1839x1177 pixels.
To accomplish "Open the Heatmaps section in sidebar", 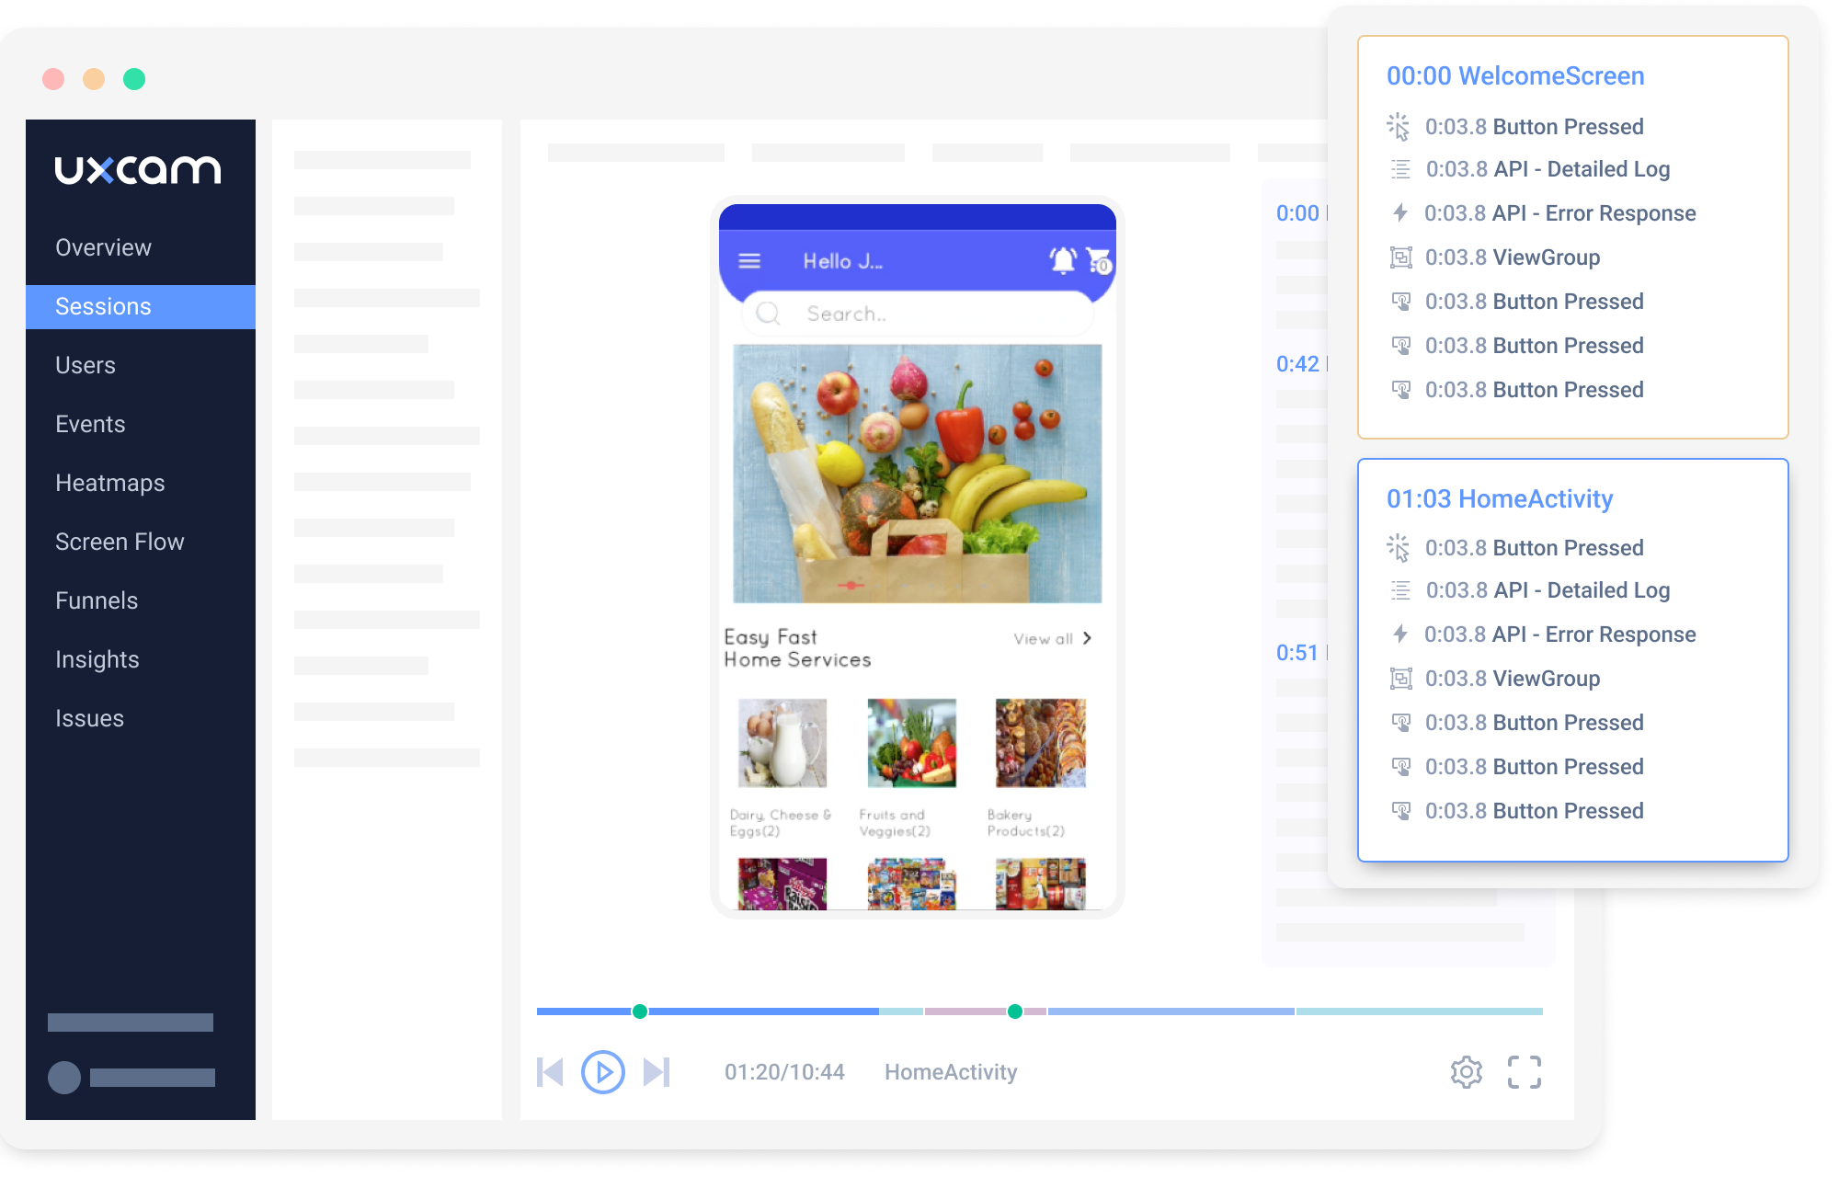I will click(110, 483).
